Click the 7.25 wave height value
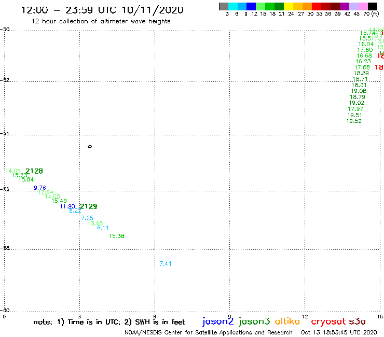 tap(87, 218)
